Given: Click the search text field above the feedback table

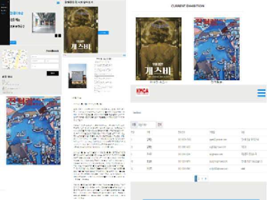Looking at the screenshot, I should 146,124.
